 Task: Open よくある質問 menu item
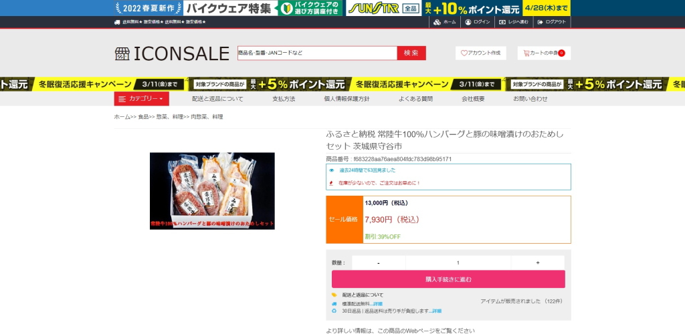pyautogui.click(x=415, y=99)
